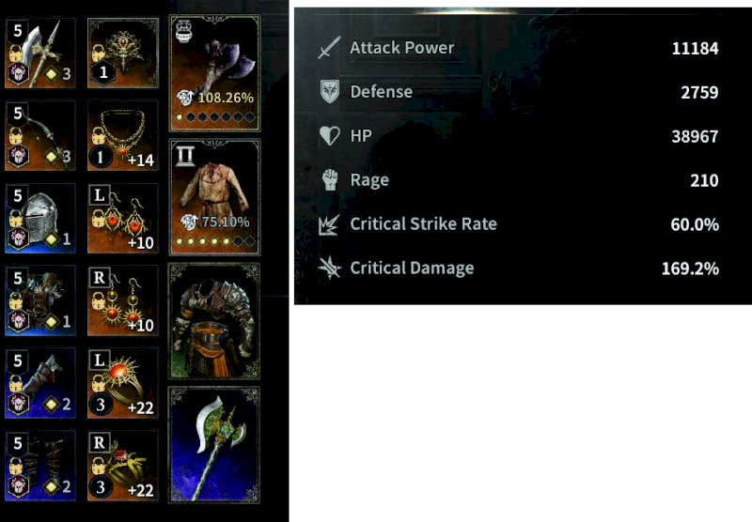
Task: Select the large heavy armor appearance card
Action: click(214, 321)
